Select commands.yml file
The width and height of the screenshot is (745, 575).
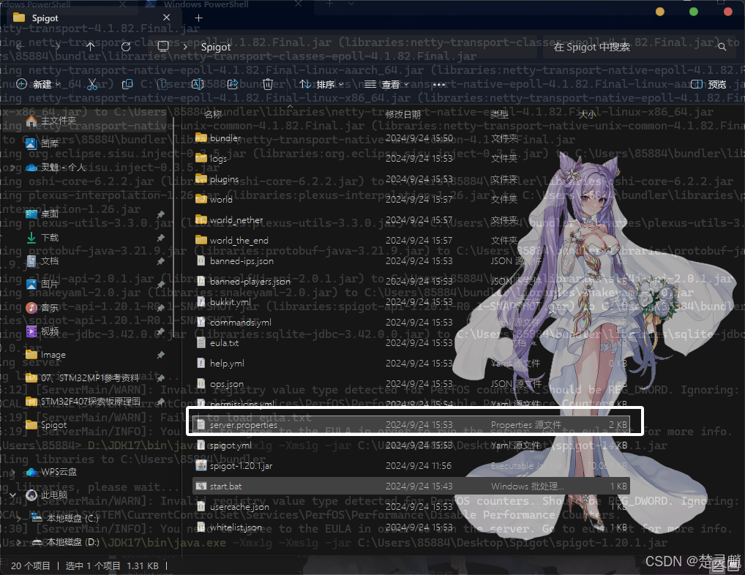point(411,322)
